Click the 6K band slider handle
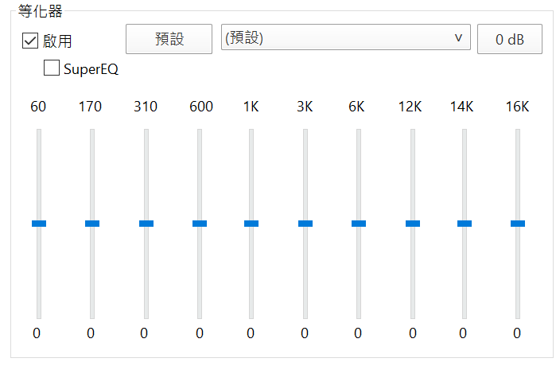 point(359,224)
